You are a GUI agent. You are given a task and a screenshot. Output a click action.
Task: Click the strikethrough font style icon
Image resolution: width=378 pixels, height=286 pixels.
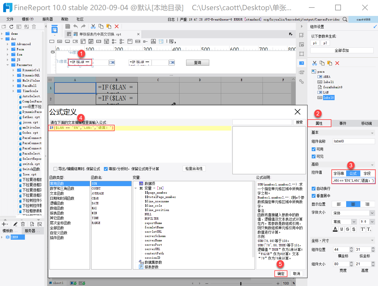pyautogui.click(x=348, y=229)
